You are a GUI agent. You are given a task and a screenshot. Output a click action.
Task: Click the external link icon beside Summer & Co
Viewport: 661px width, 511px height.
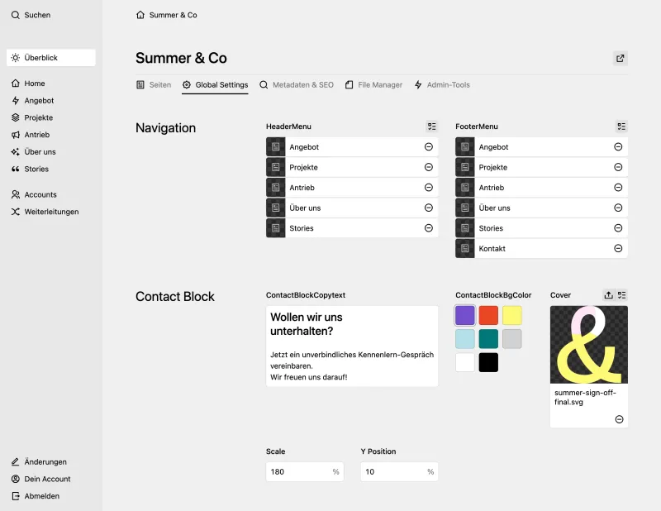coord(620,58)
